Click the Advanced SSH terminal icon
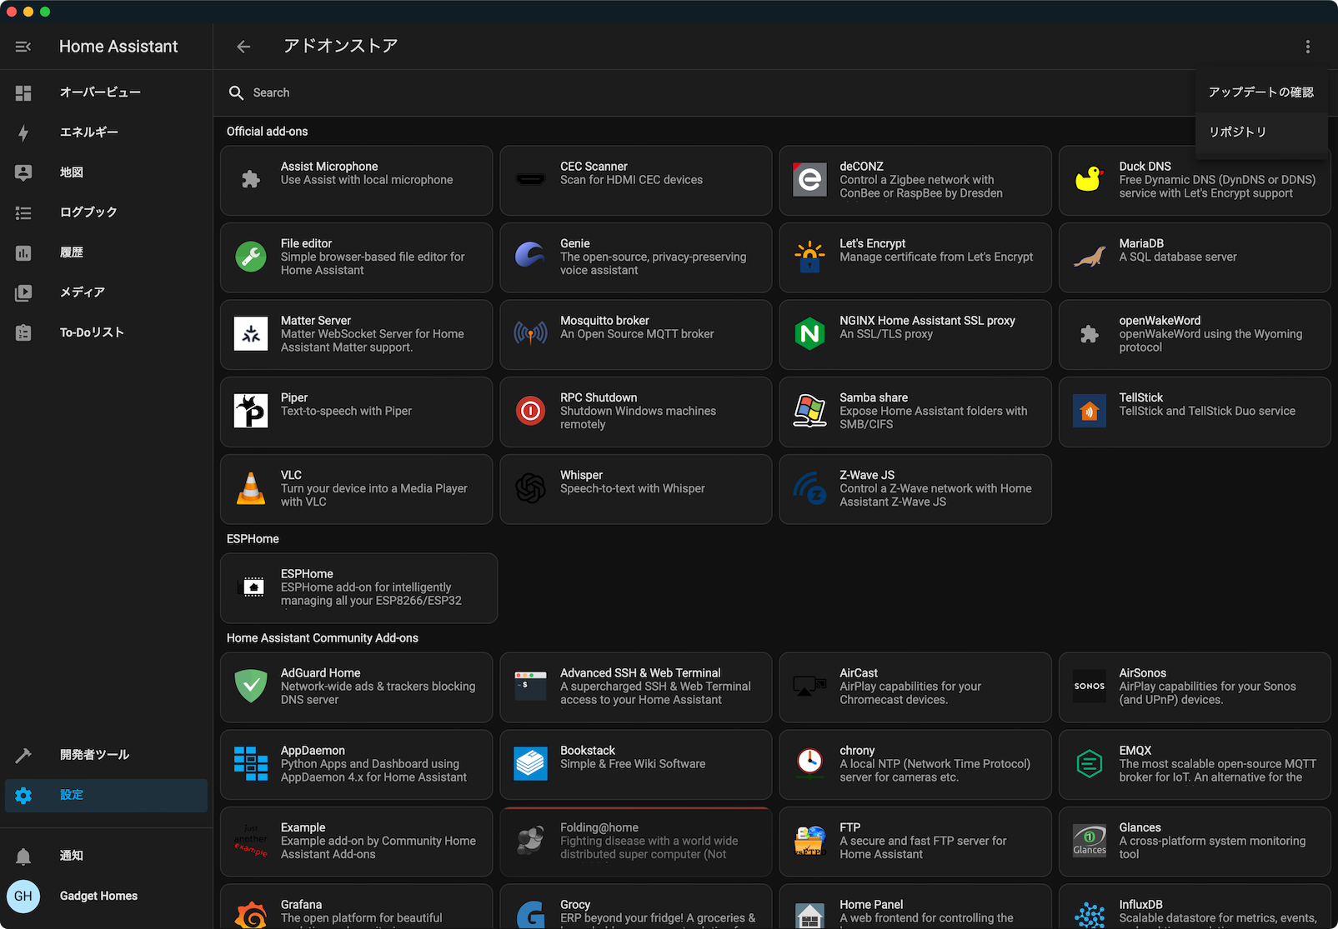The image size is (1338, 929). 530,687
